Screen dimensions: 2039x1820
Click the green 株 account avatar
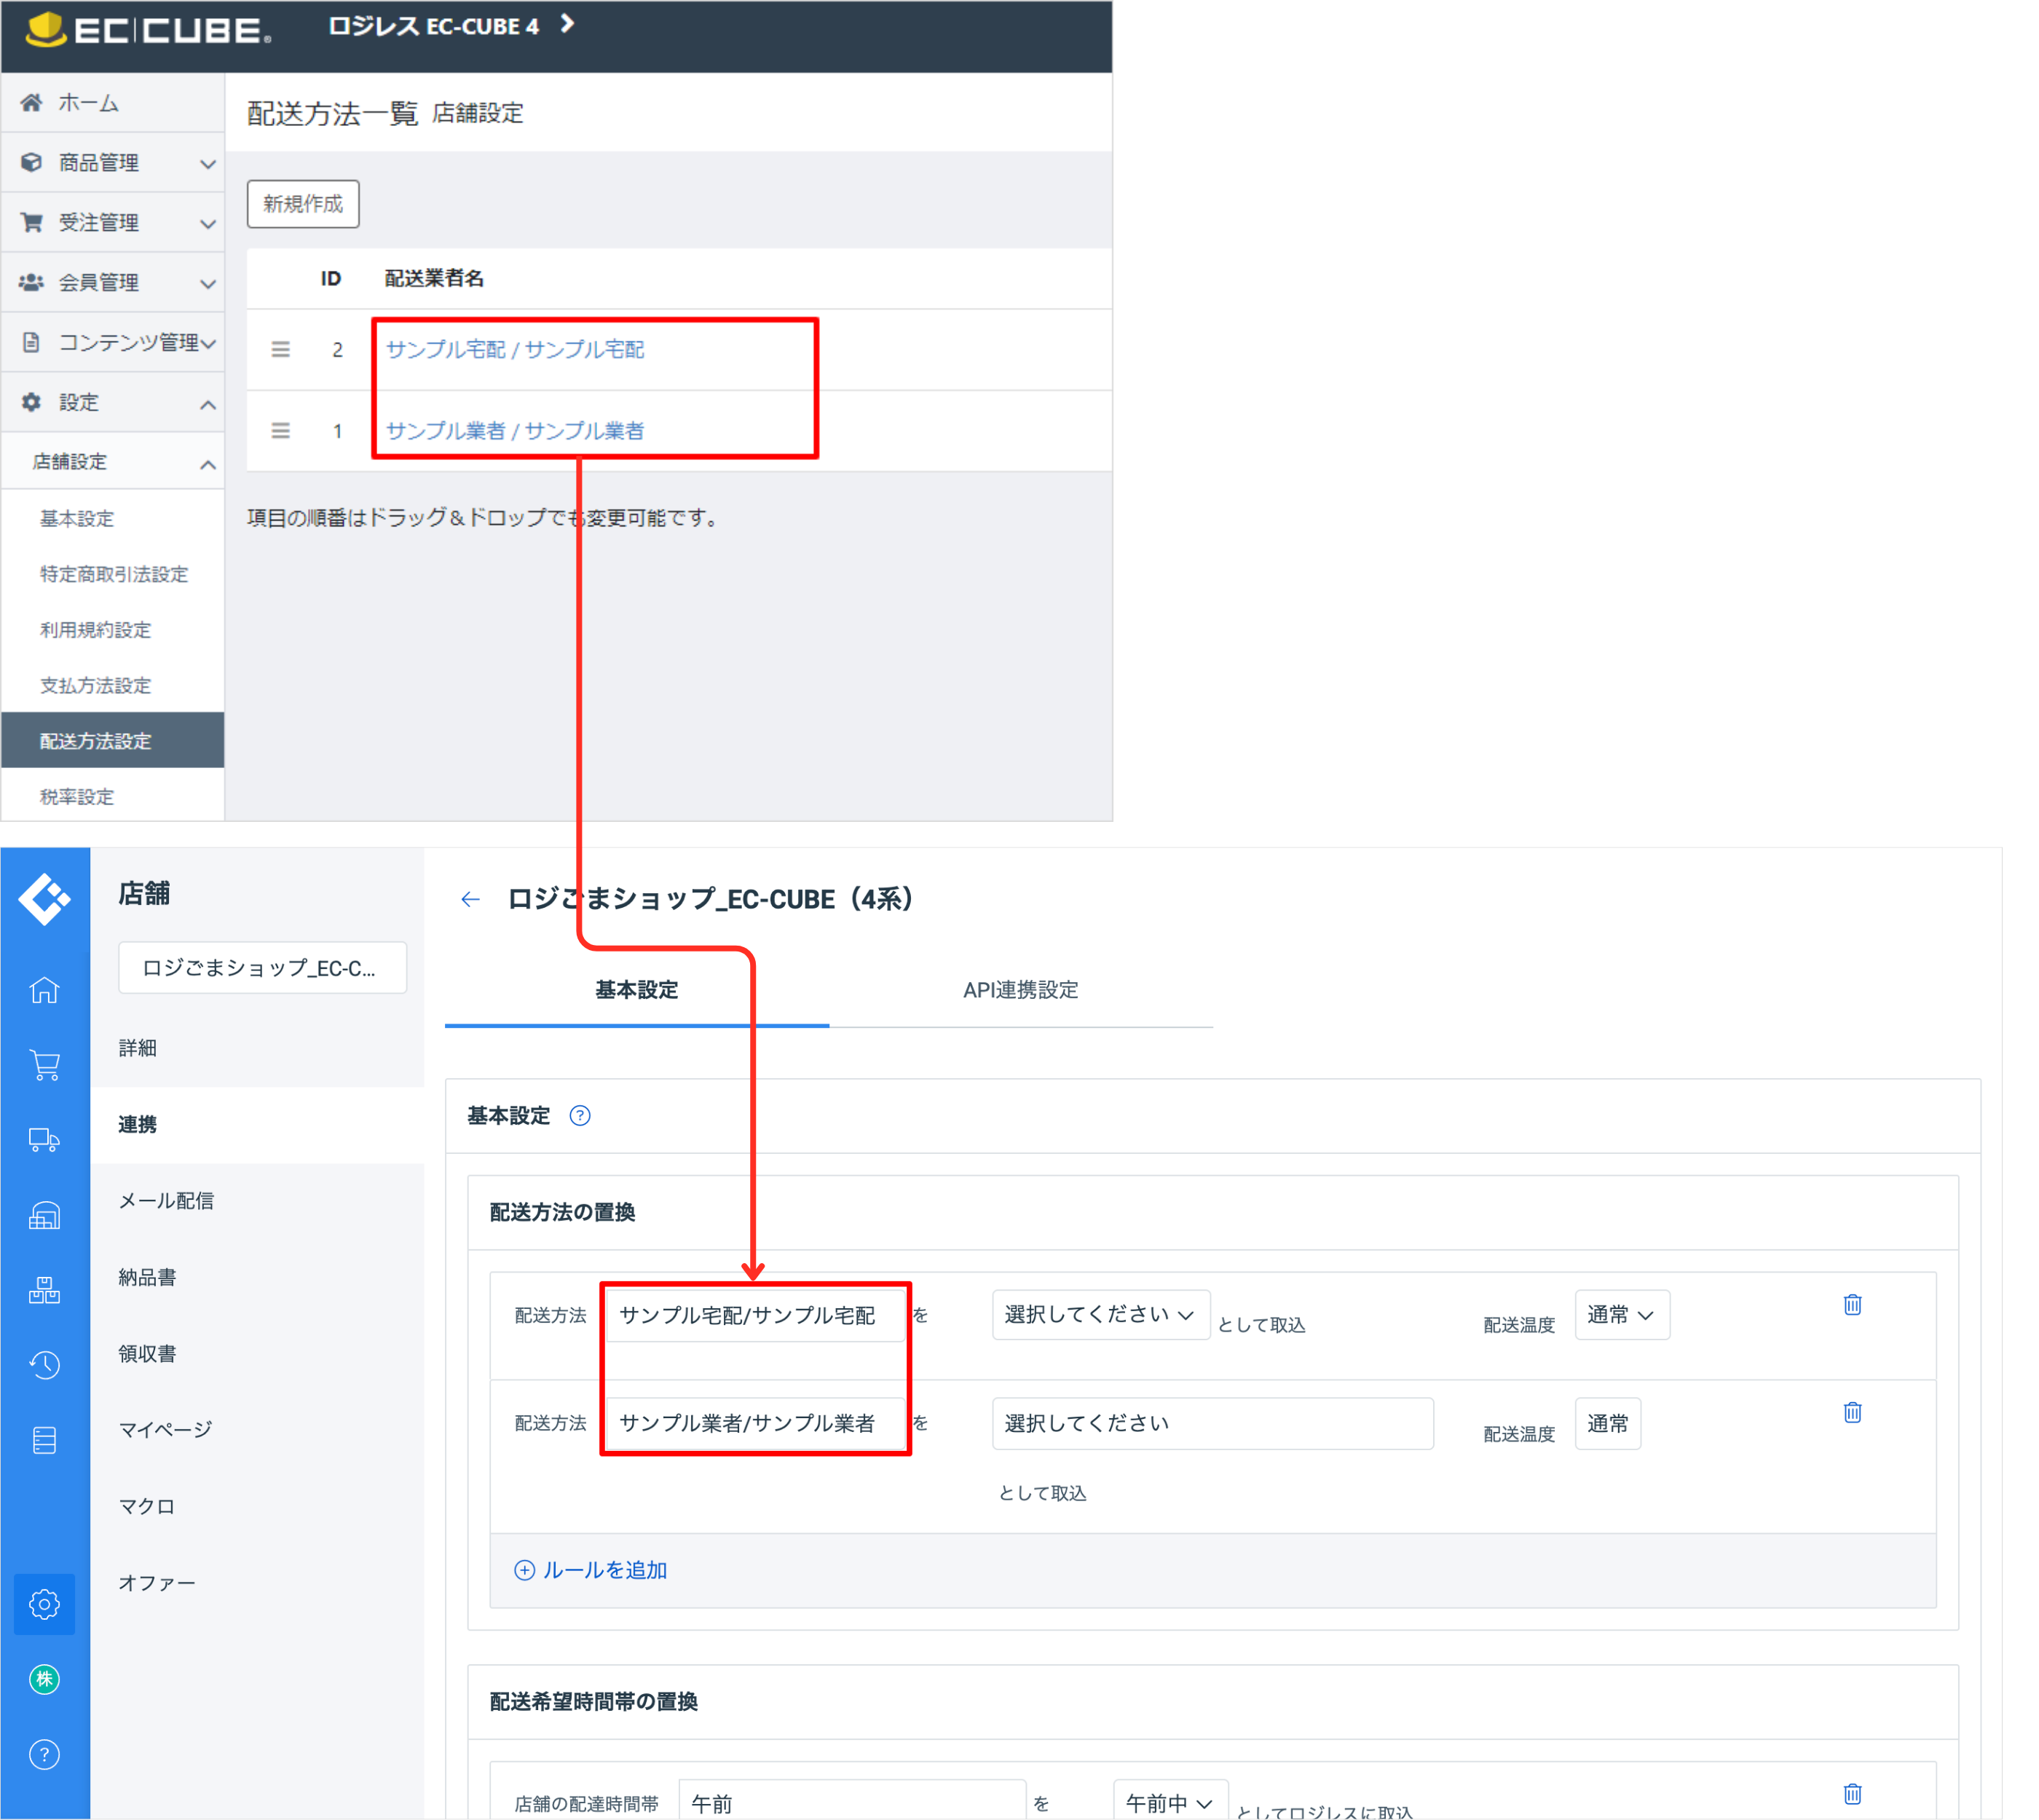44,1679
